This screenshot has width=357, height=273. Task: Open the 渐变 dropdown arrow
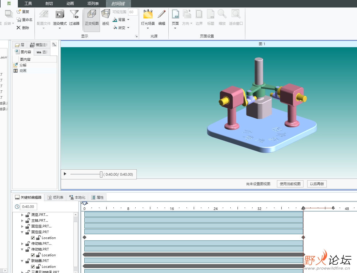(x=128, y=28)
